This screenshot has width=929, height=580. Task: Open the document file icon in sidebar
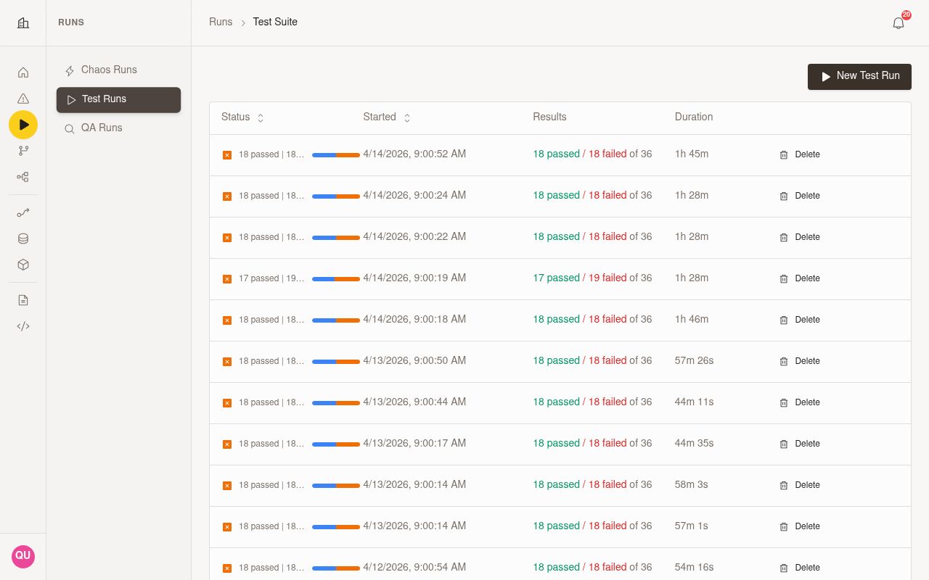pos(23,300)
